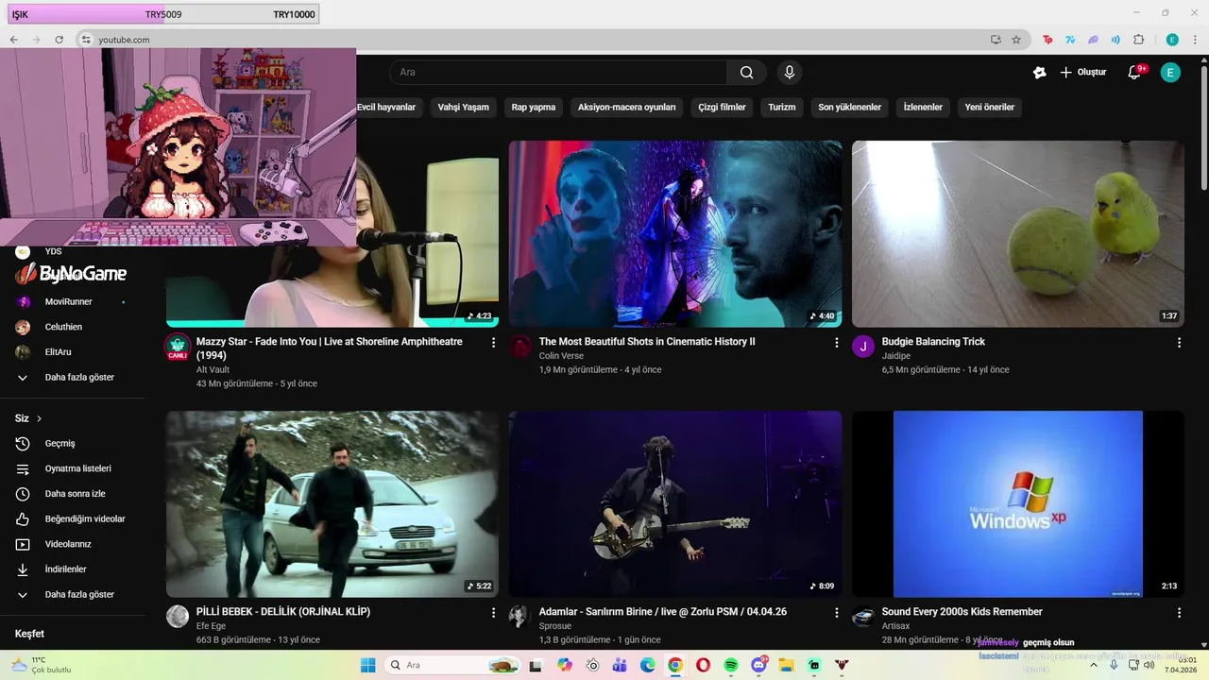
Task: Open Opera browser from the taskbar
Action: [x=703, y=665]
